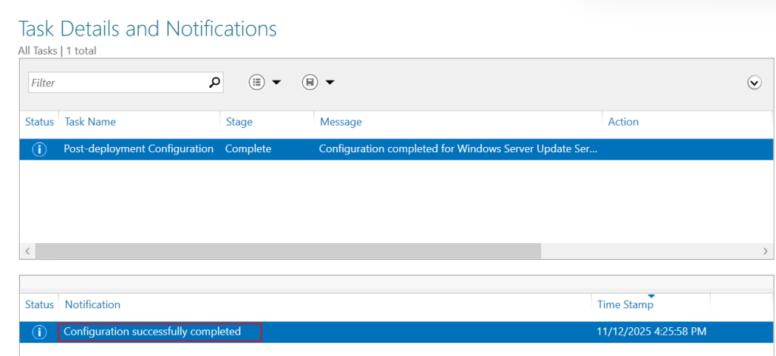
Task: Select the Post-deployment Configuration task row
Action: pyautogui.click(x=139, y=149)
